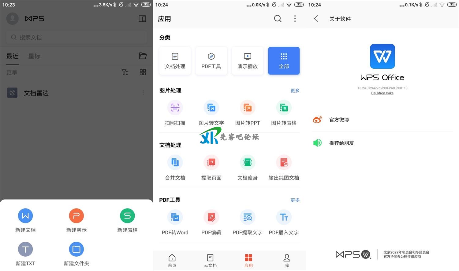The width and height of the screenshot is (459, 271).
Task: Tap the New TXT (新建TXT) icon
Action: click(25, 250)
